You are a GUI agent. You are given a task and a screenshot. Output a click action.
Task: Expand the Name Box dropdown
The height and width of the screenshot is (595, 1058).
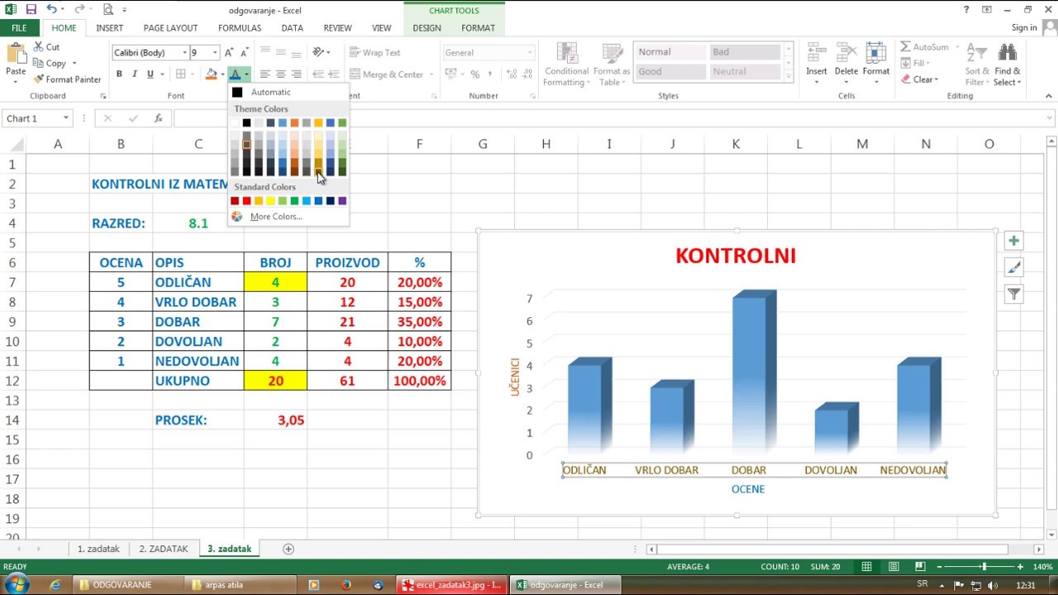pyautogui.click(x=66, y=118)
